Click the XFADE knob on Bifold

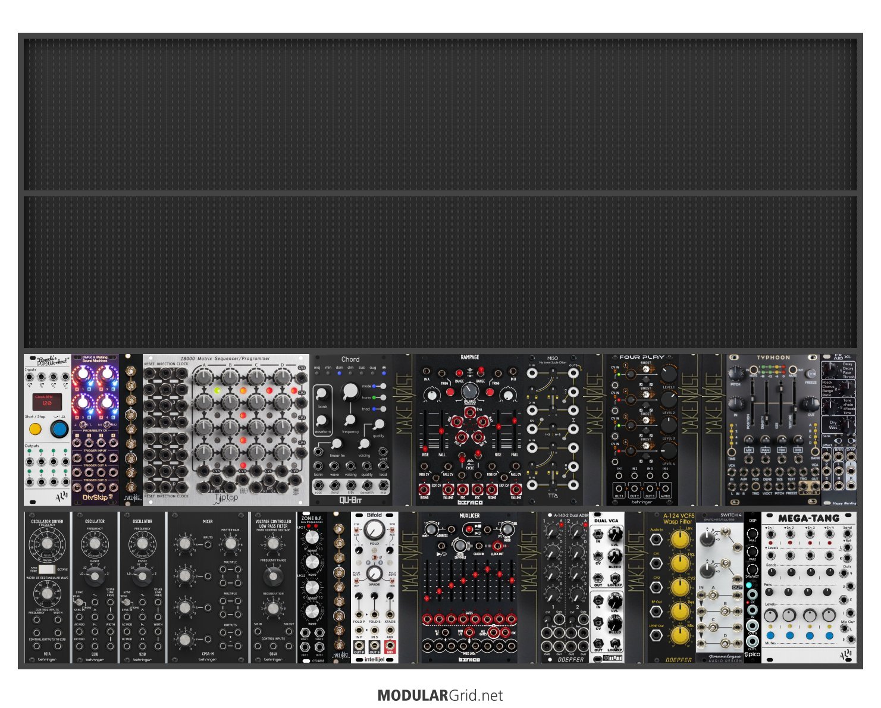point(374,574)
